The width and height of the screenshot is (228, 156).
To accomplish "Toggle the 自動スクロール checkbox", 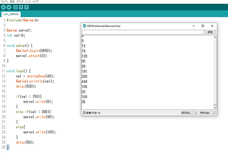I will tap(84, 113).
